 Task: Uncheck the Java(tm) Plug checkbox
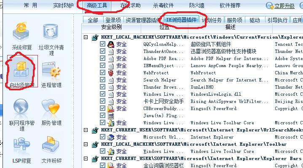(x=102, y=115)
